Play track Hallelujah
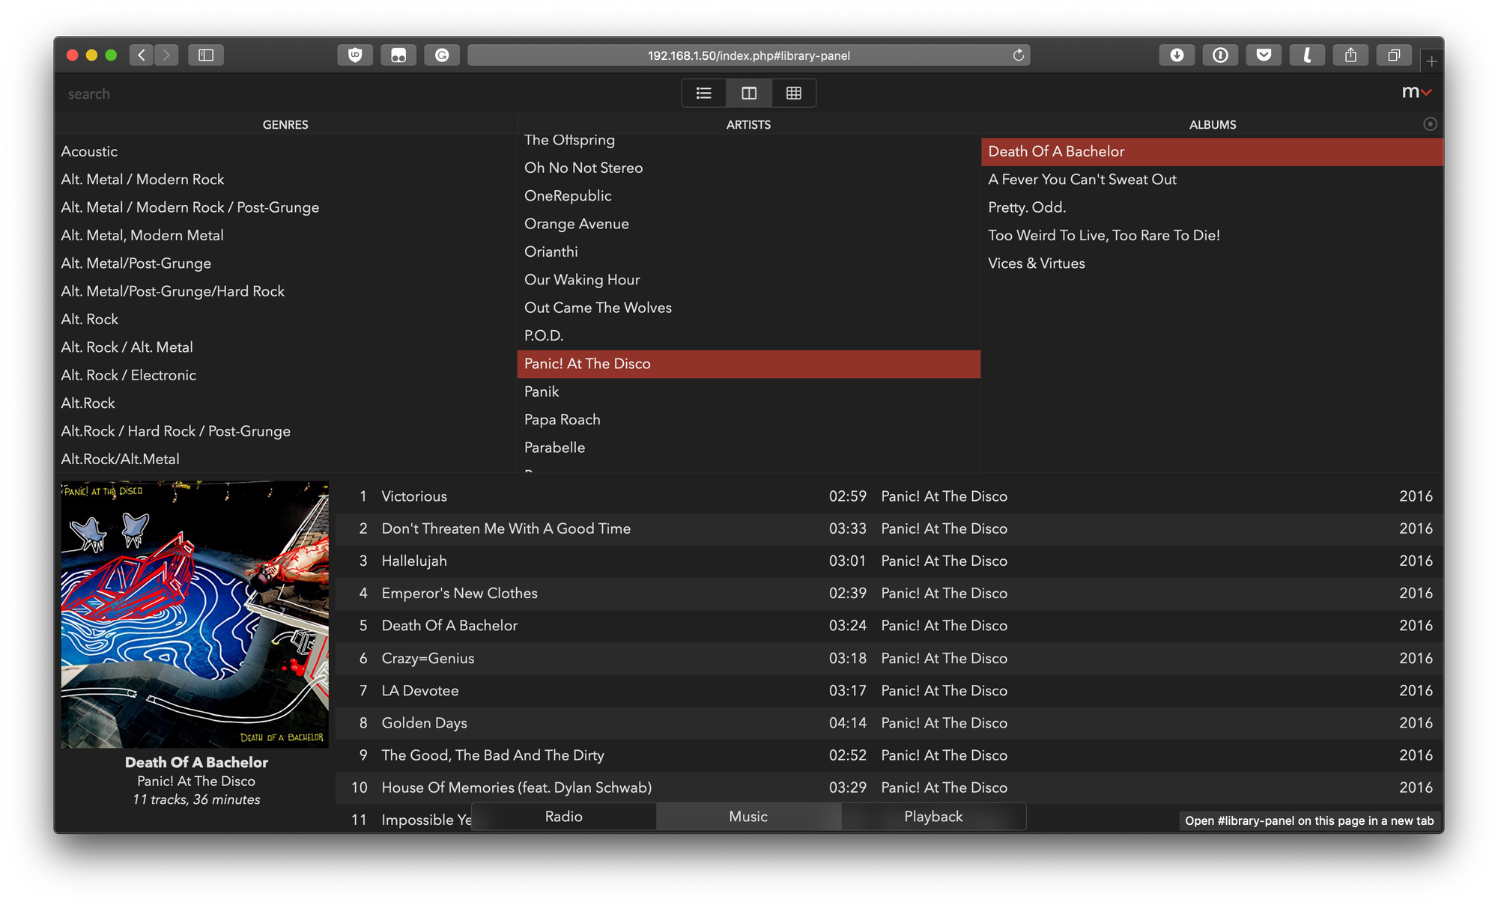Screen dimensions: 1498x905 click(x=890, y=561)
